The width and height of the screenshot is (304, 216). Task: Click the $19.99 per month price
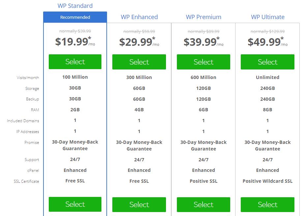[x=75, y=41]
